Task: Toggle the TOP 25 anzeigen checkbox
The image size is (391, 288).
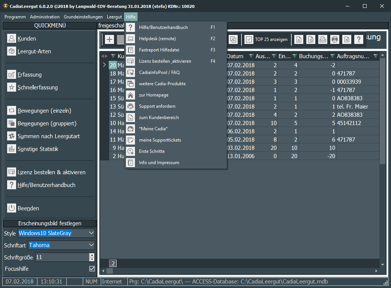Action: point(249,39)
